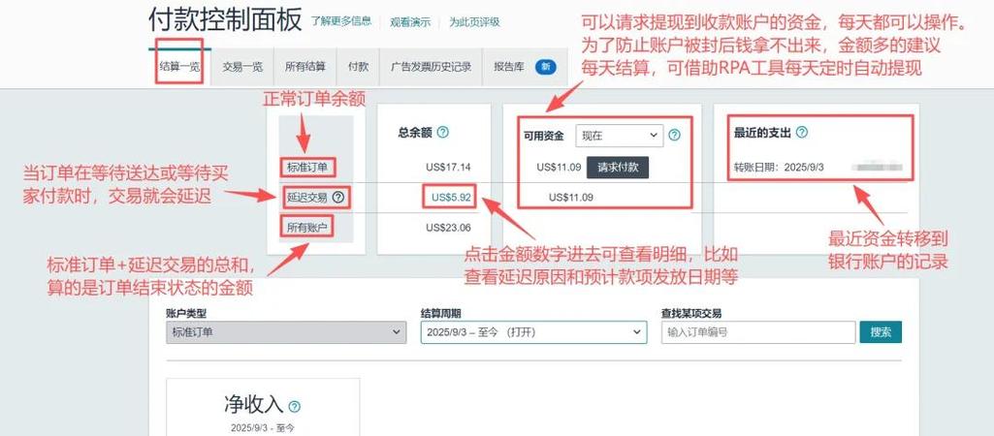Open the 结算一览 tab

179,67
